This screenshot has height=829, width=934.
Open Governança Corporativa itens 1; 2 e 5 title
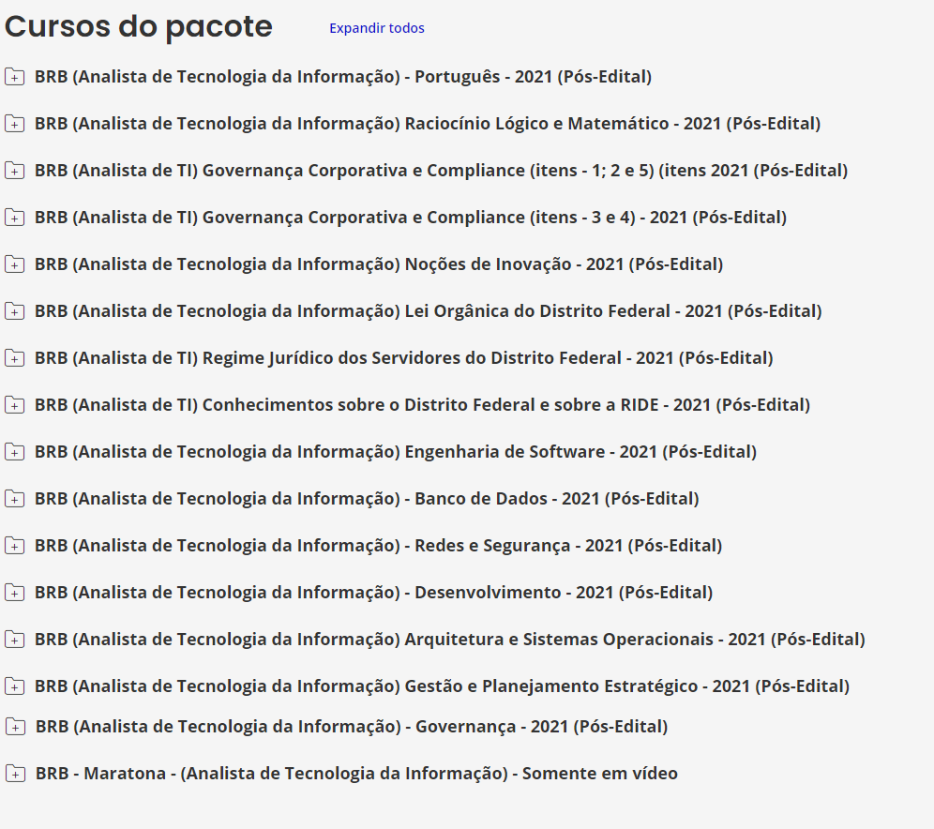[442, 171]
